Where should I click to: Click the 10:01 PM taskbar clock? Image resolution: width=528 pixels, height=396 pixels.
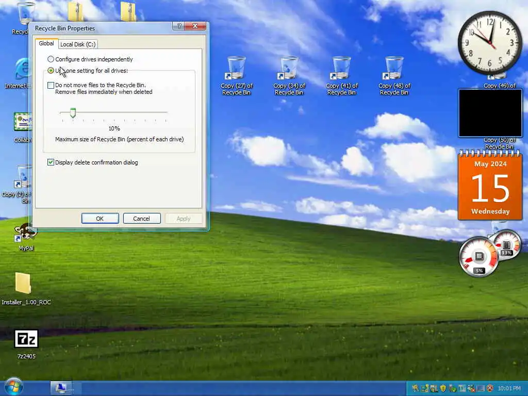click(509, 388)
